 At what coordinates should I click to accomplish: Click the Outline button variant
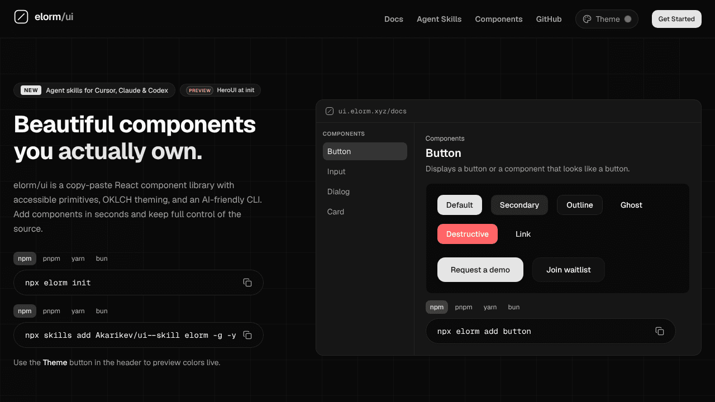pos(580,205)
